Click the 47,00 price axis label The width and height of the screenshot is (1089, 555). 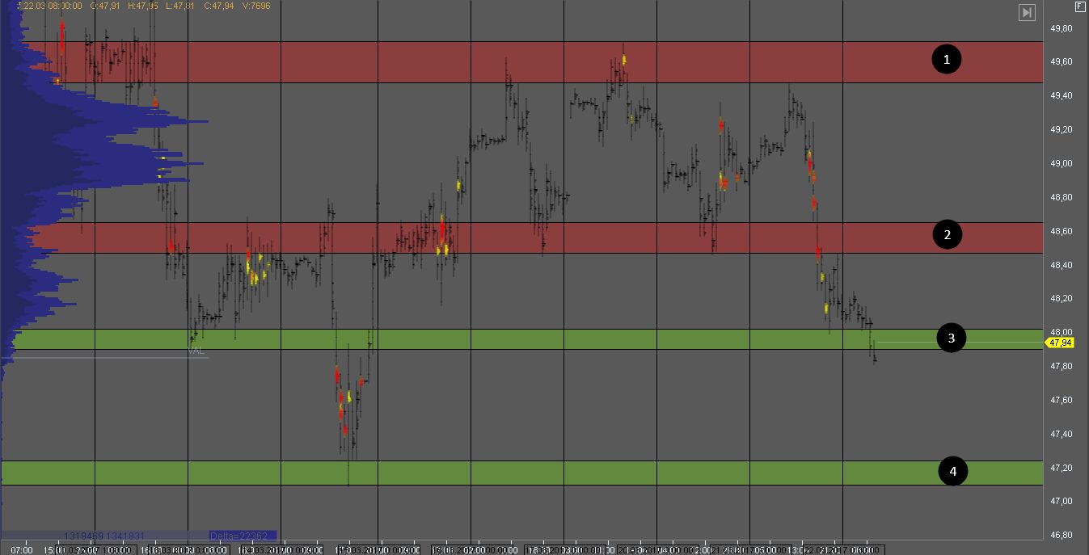coord(1061,502)
